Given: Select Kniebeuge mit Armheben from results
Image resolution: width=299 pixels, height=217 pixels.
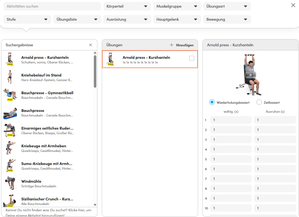Looking at the screenshot, I should pyautogui.click(x=47, y=148).
